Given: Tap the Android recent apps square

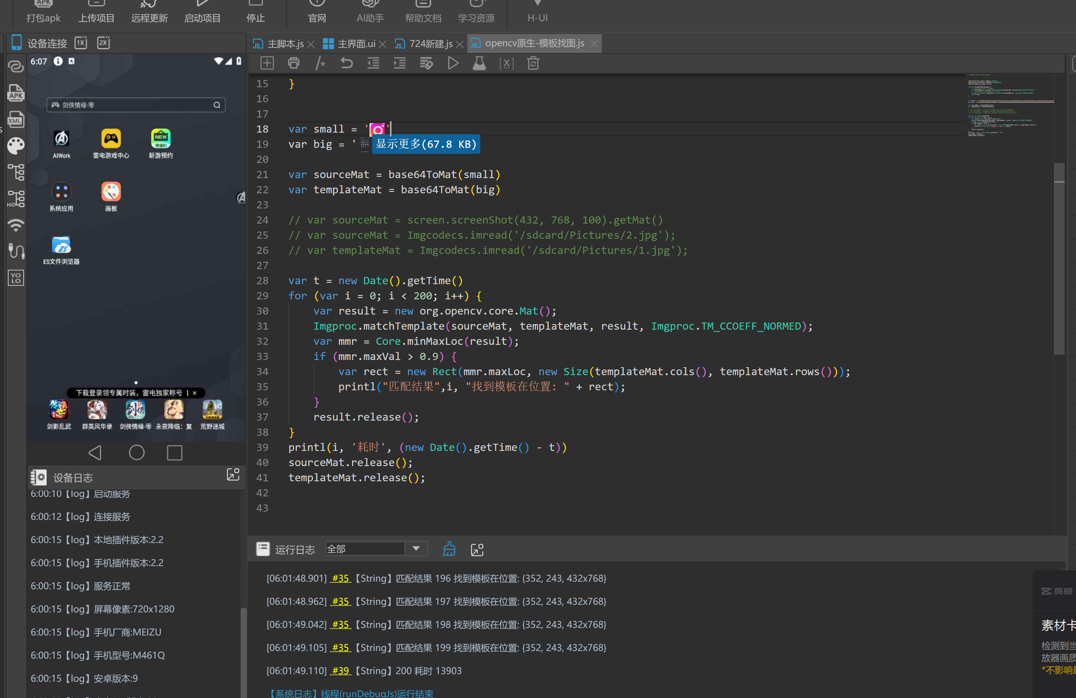Looking at the screenshot, I should [174, 452].
